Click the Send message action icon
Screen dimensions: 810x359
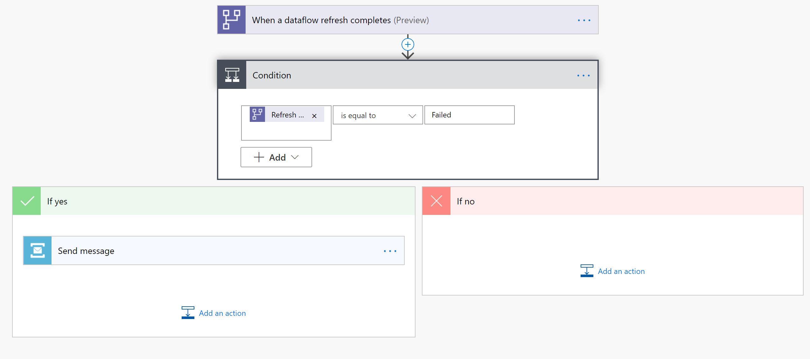click(x=38, y=251)
